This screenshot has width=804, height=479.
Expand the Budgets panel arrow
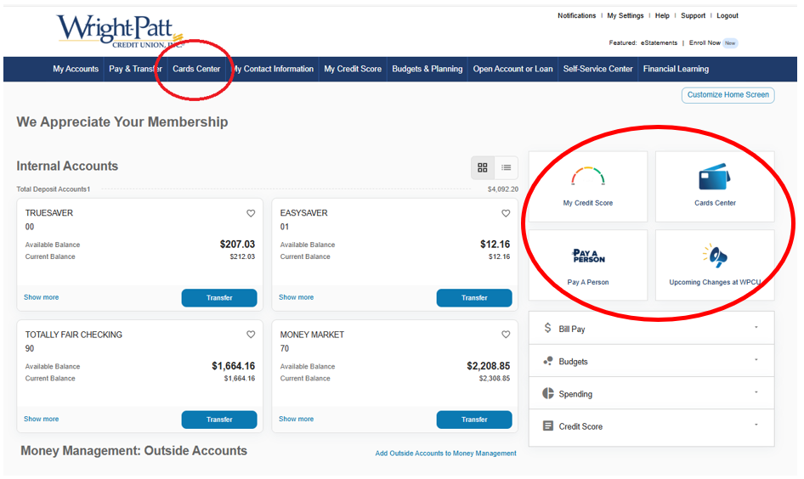(756, 360)
